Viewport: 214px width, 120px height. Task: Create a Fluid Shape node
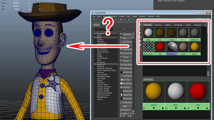(x=126, y=84)
